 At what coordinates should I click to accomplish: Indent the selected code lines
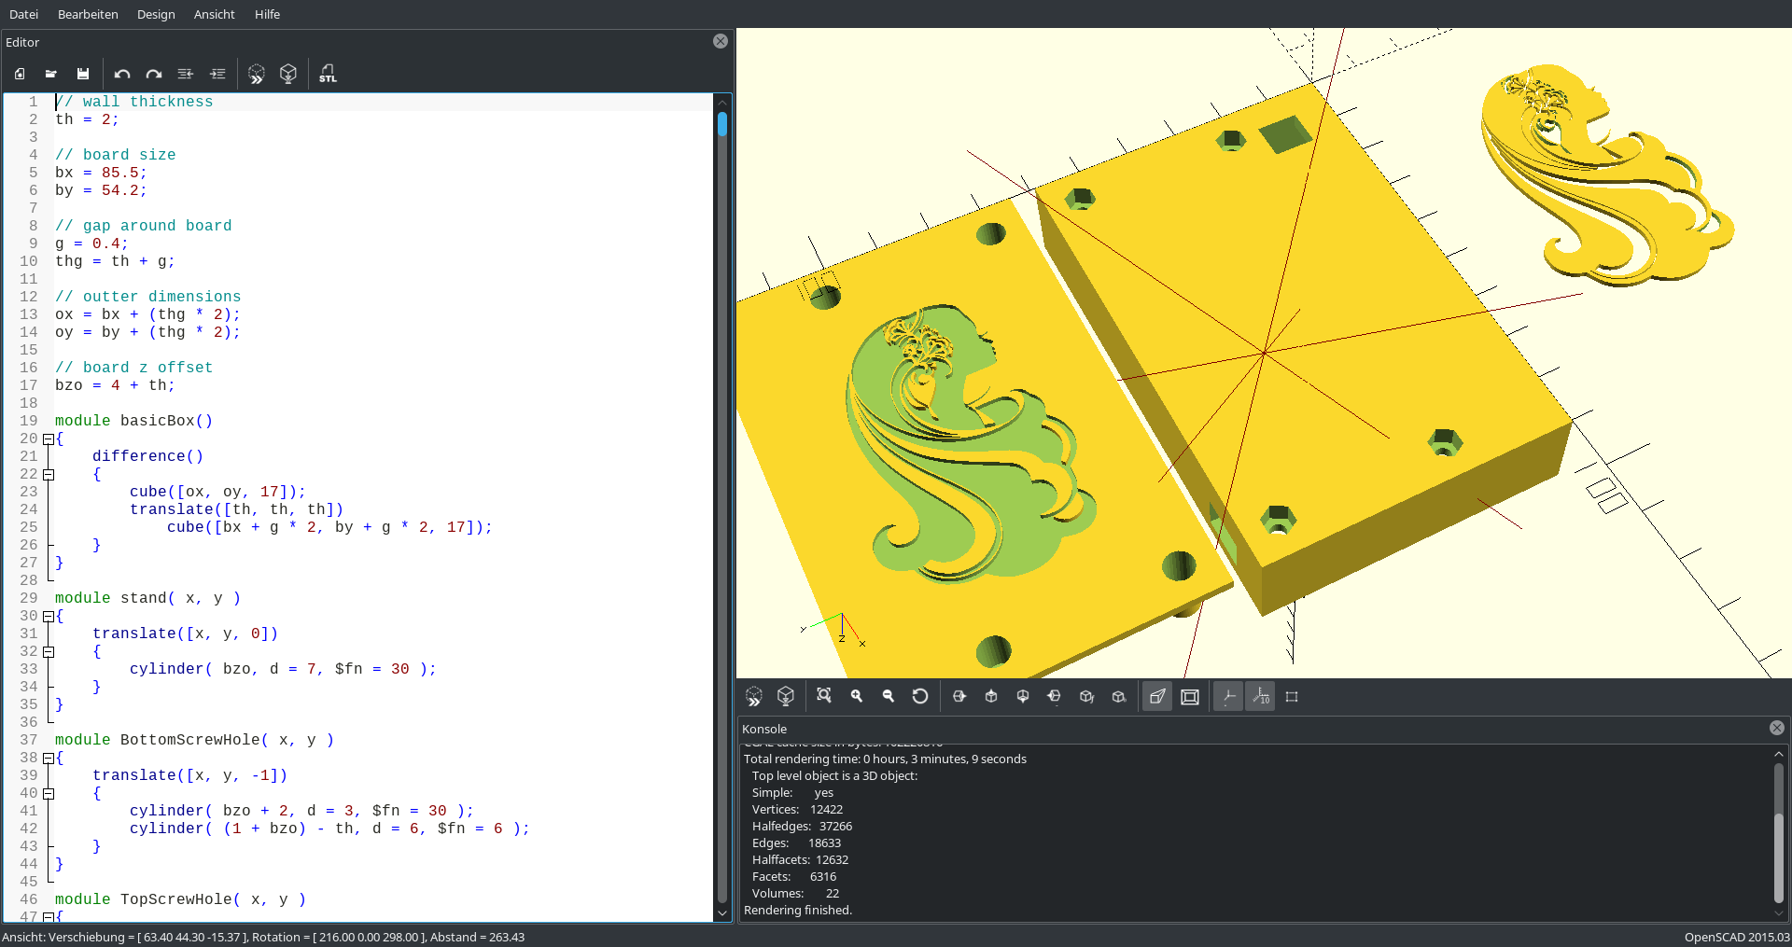point(217,74)
